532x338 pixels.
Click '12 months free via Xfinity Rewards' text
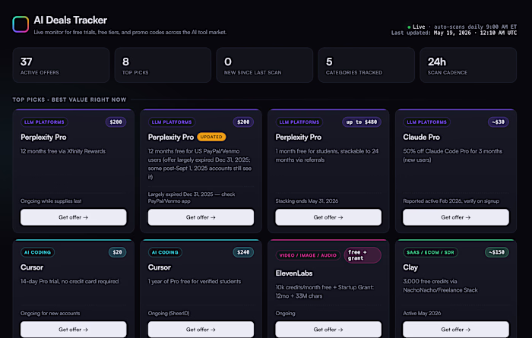point(63,151)
